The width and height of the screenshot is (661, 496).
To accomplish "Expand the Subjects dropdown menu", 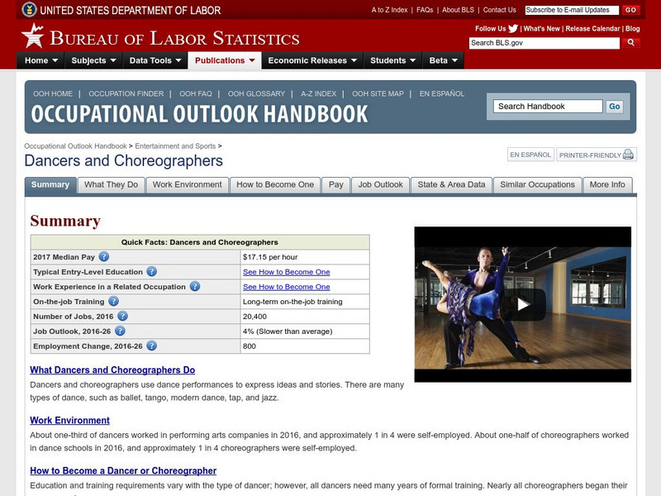I will 93,60.
